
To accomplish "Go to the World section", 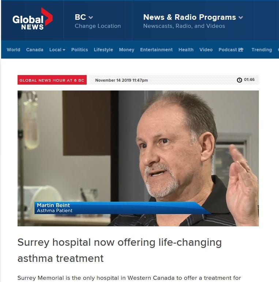I will coord(14,50).
